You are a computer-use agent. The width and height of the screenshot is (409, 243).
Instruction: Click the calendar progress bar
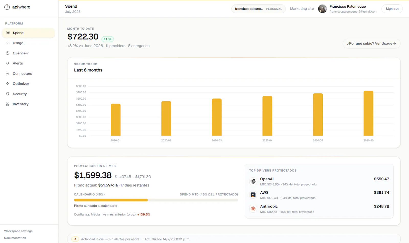(x=156, y=200)
